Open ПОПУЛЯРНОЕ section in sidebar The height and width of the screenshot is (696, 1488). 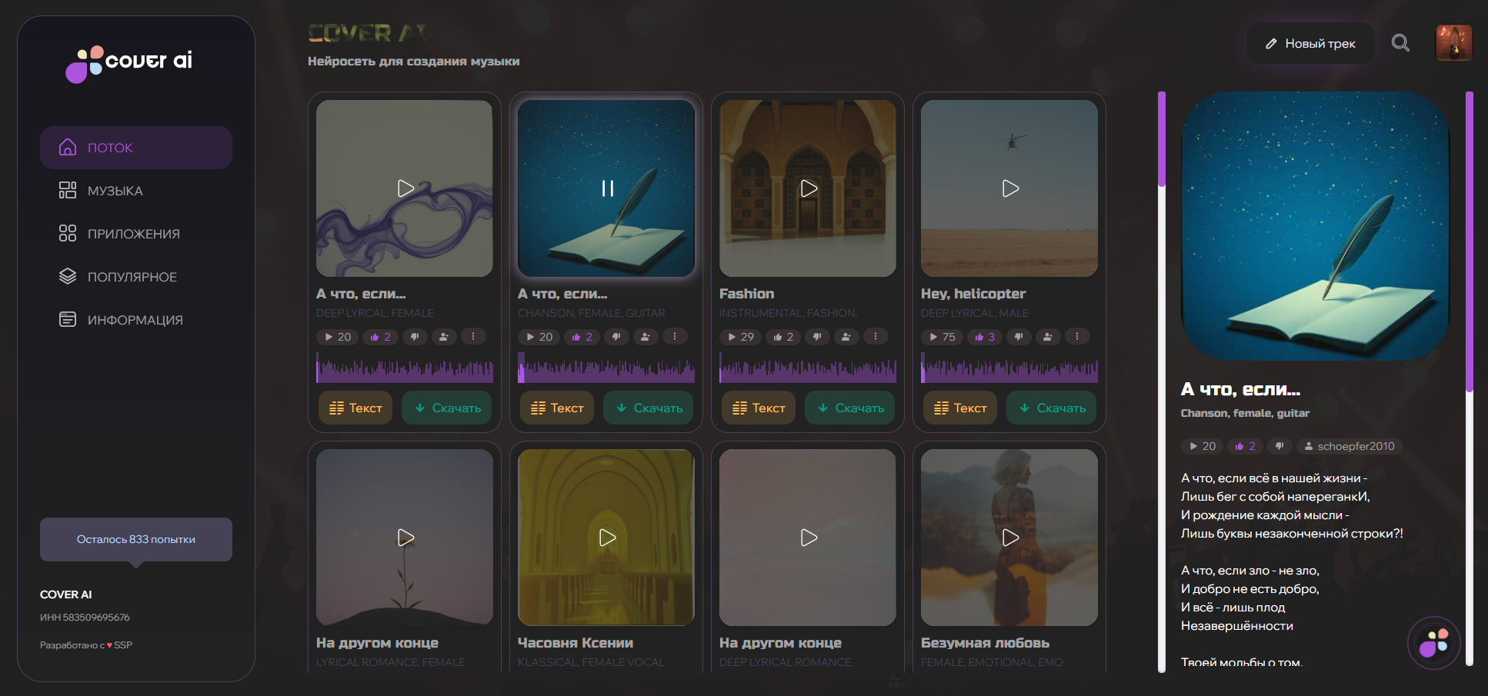click(132, 277)
